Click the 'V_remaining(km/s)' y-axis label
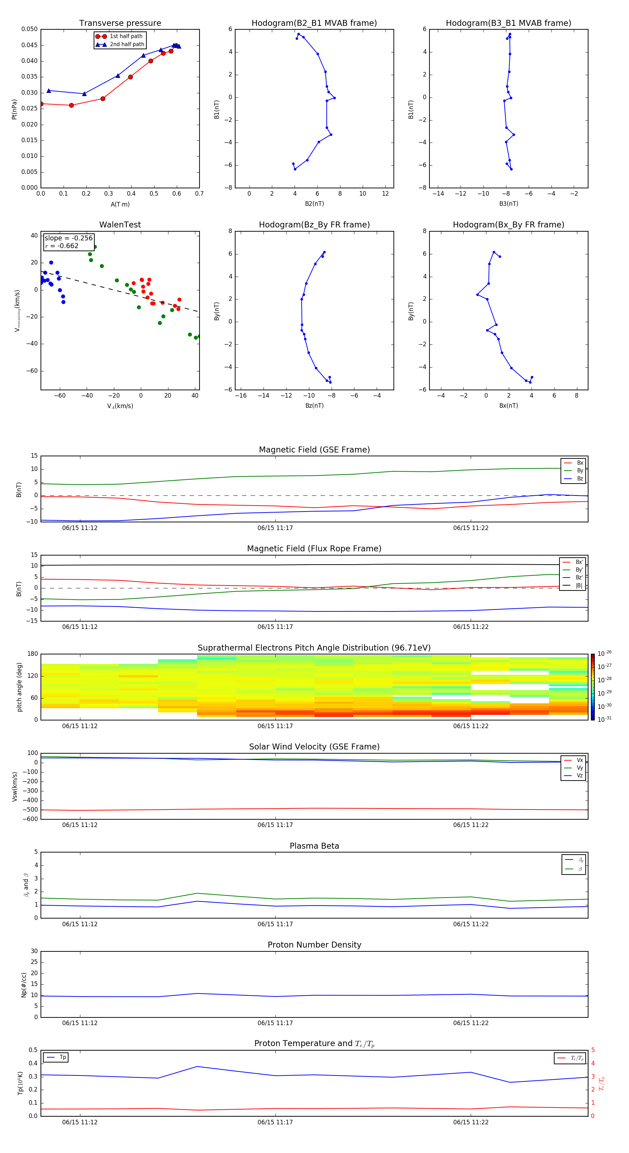629x1153 pixels. tap(17, 311)
